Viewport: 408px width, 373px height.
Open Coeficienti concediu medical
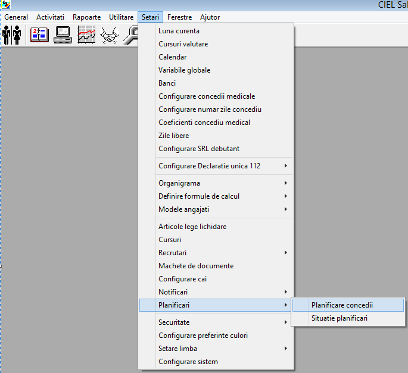[216, 123]
